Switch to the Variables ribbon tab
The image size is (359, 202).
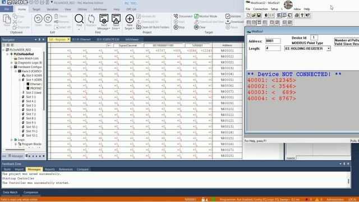(x=52, y=10)
